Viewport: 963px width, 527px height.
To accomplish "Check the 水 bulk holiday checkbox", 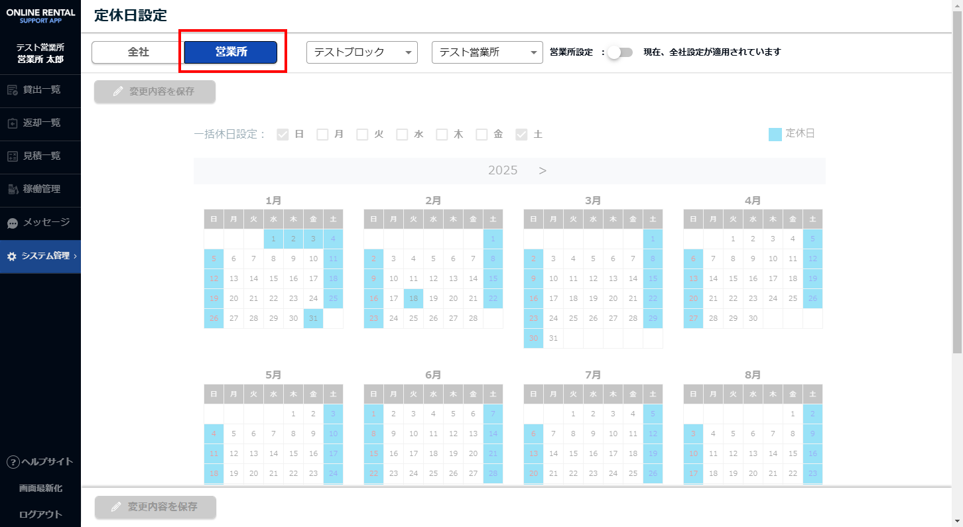I will click(x=402, y=135).
